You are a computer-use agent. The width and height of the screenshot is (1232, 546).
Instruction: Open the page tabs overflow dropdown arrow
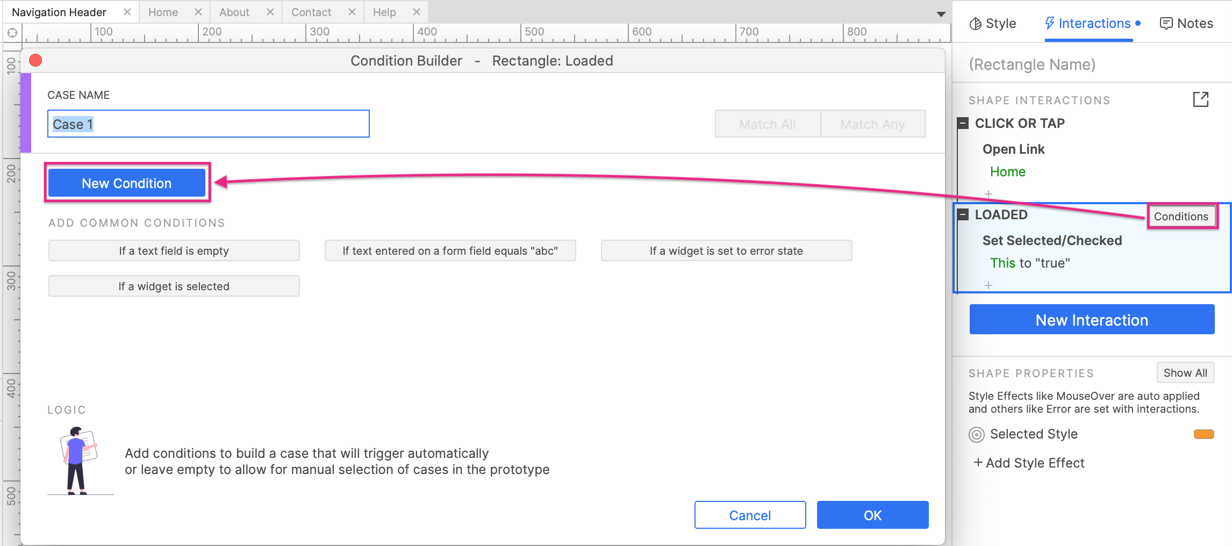941,14
